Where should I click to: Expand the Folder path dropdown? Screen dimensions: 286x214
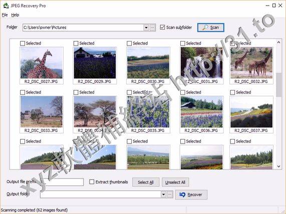click(x=146, y=27)
